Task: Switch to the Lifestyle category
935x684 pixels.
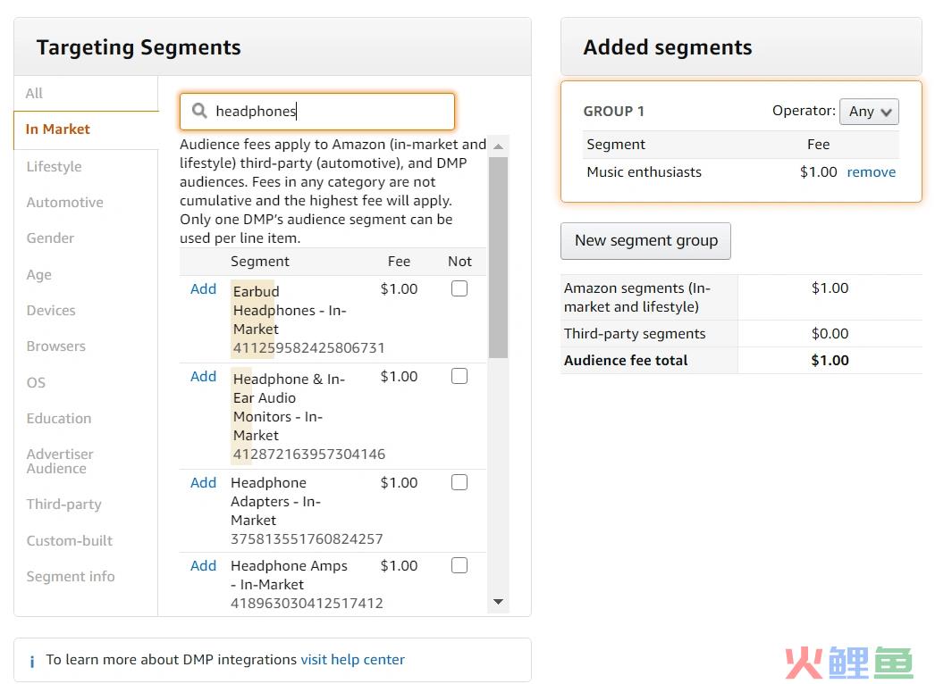Action: pyautogui.click(x=54, y=167)
